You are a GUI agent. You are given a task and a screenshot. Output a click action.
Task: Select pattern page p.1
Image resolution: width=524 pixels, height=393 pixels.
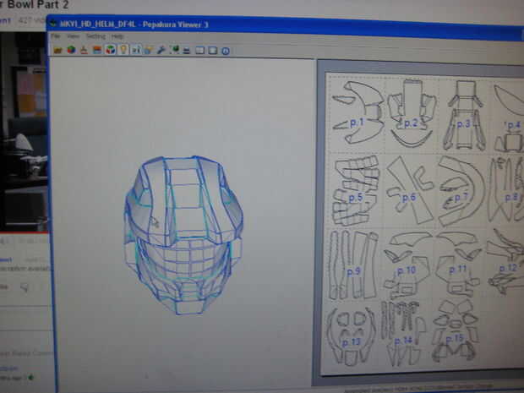click(x=358, y=113)
